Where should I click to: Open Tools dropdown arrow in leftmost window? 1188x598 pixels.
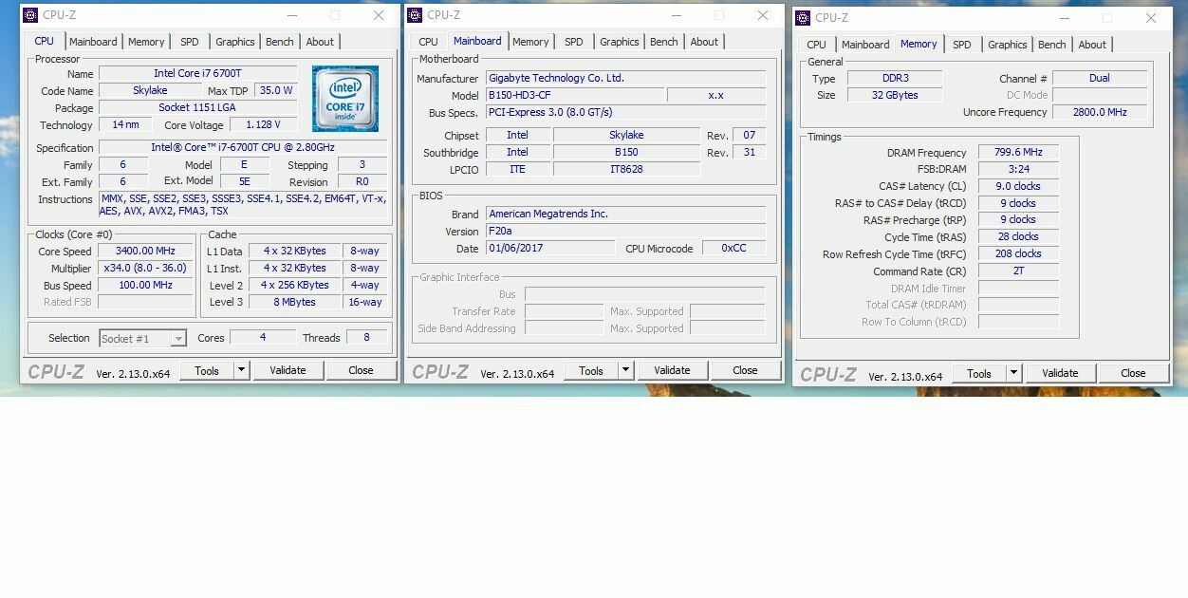[241, 370]
